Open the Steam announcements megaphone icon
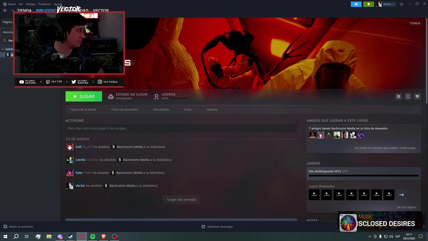Viewport: 428px width, 241px height. point(356,4)
